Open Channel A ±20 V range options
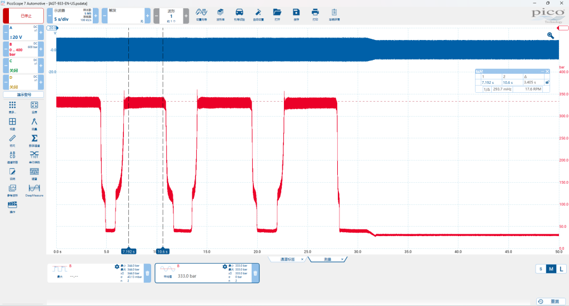 coord(23,33)
